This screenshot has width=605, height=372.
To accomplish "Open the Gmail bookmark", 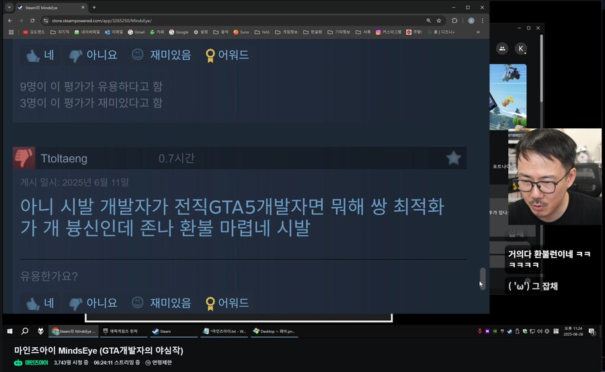I will point(136,32).
